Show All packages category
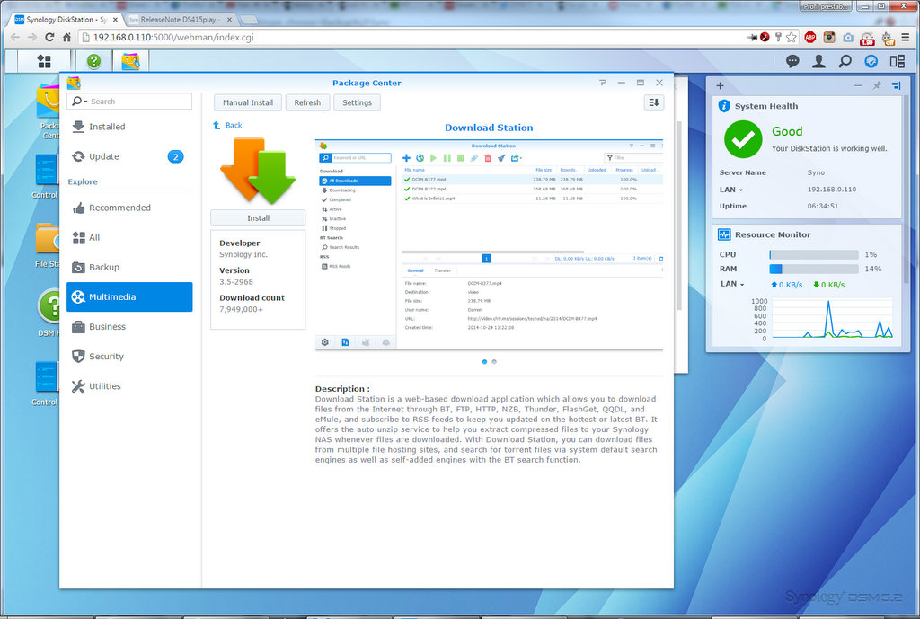Viewport: 920px width, 619px height. pyautogui.click(x=129, y=237)
